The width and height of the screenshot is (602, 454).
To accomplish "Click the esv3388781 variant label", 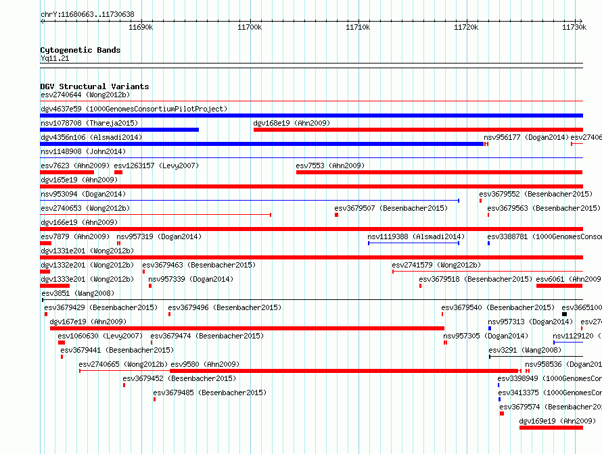I will pos(545,236).
